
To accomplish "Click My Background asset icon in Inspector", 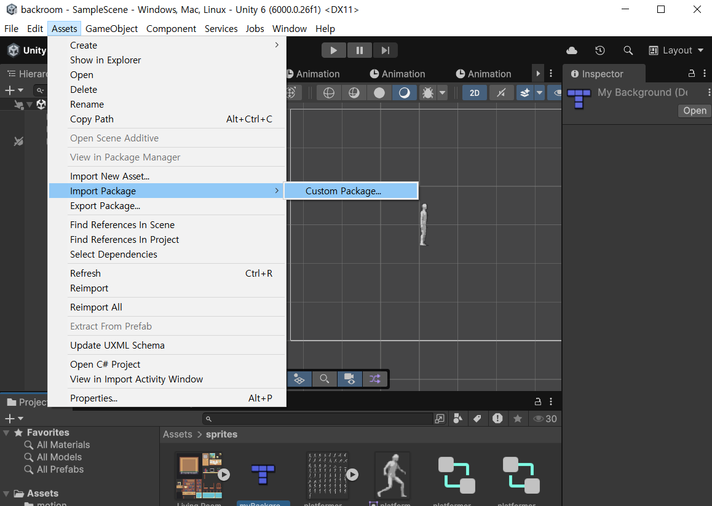I will pos(579,98).
